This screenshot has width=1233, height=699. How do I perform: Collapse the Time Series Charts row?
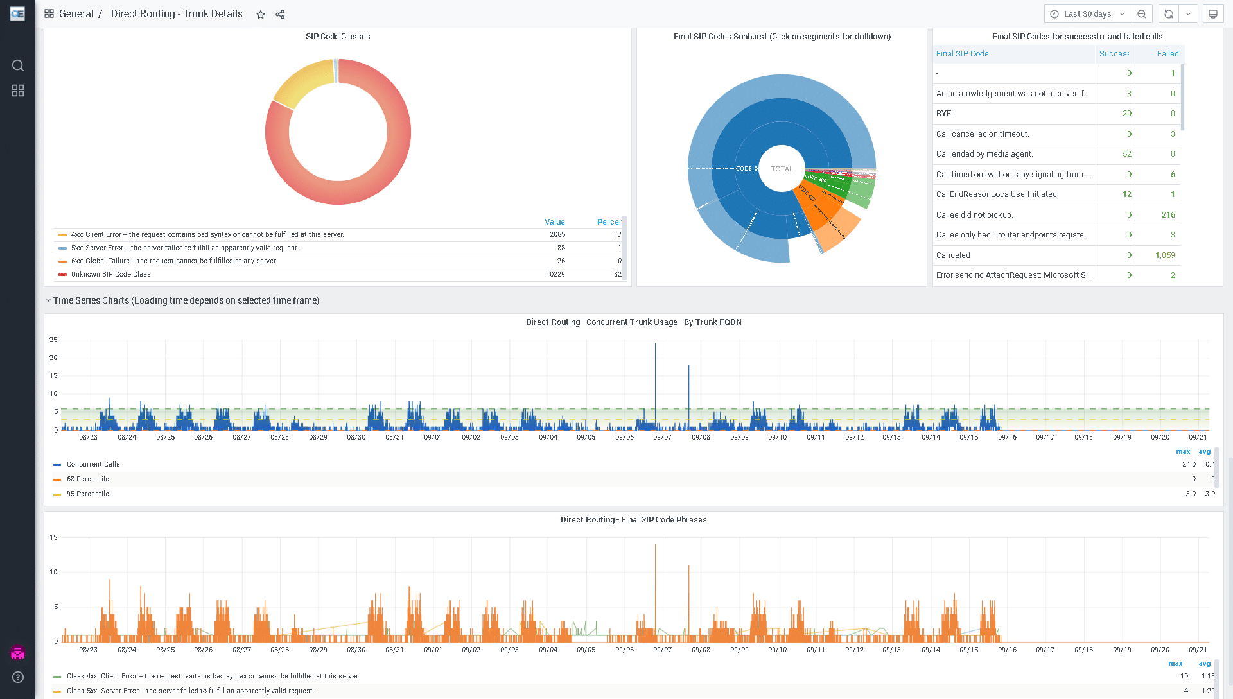[x=48, y=300]
